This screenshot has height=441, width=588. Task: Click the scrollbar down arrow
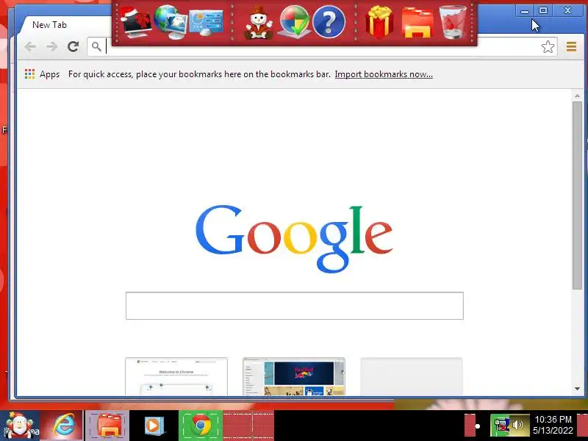(x=577, y=389)
